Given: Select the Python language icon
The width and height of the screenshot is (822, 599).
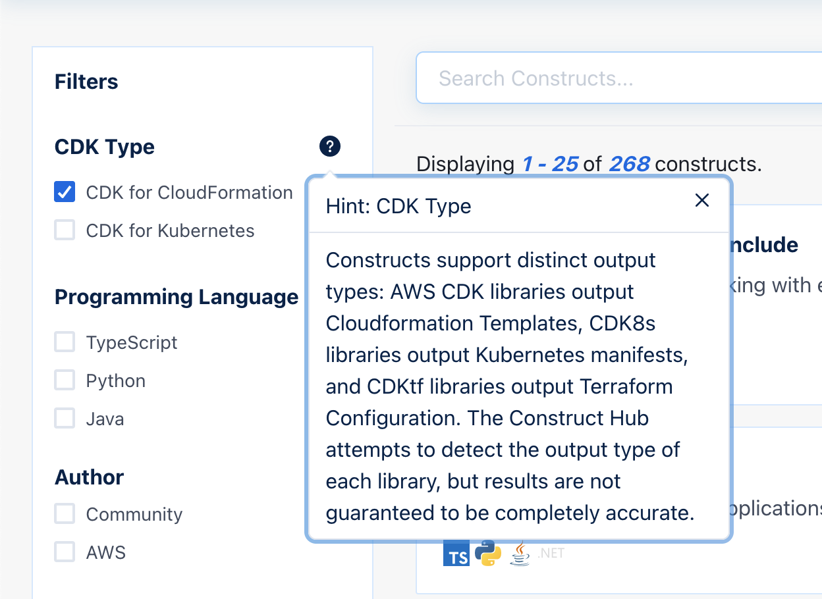Looking at the screenshot, I should pyautogui.click(x=487, y=553).
